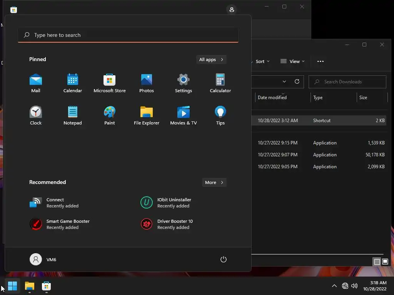Launch Movies & TV app
394x295 pixels.
click(184, 116)
